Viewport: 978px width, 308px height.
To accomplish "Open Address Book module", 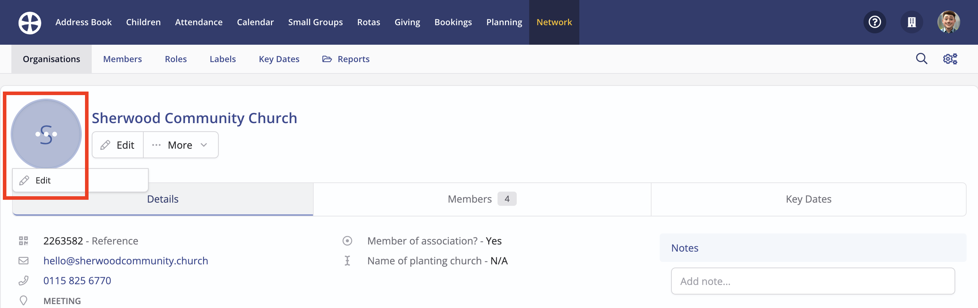I will 84,22.
